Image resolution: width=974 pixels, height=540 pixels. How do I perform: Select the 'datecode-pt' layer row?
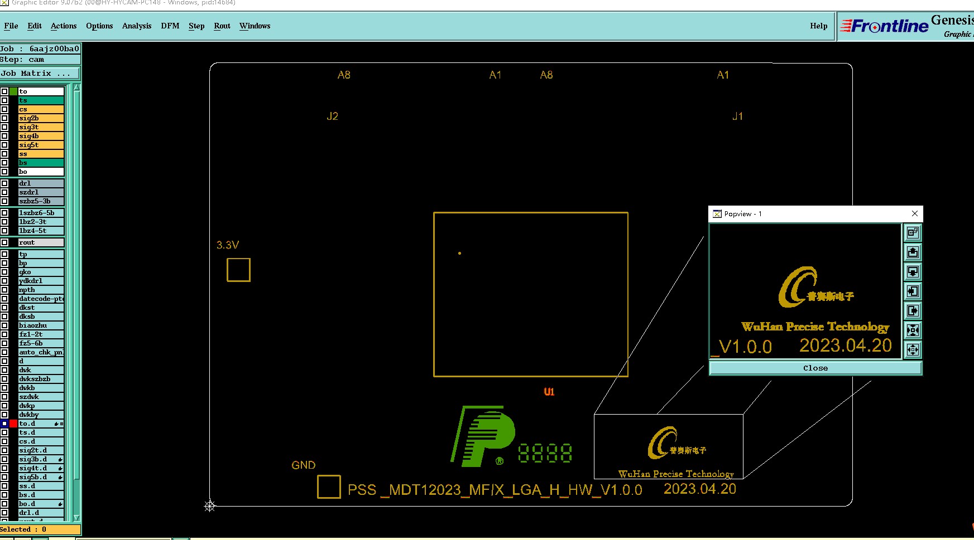pos(41,299)
